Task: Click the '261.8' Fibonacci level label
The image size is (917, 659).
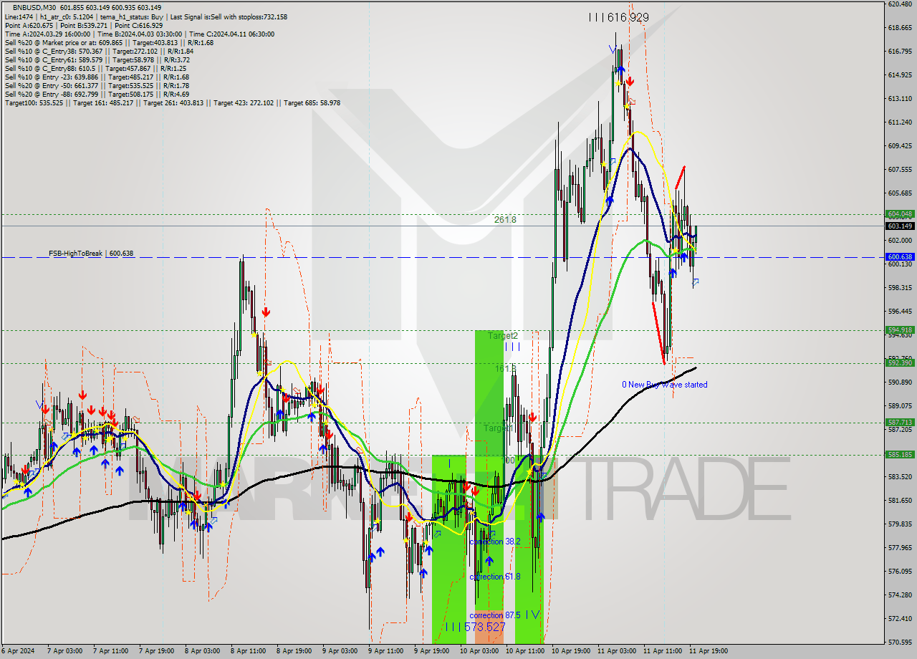Action: click(x=505, y=220)
